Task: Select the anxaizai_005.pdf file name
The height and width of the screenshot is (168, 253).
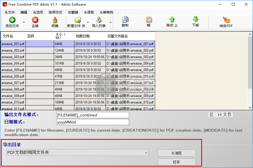Action: (x=13, y=70)
